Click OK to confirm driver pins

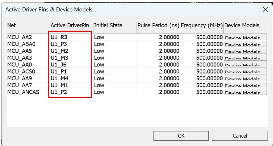click(x=181, y=136)
